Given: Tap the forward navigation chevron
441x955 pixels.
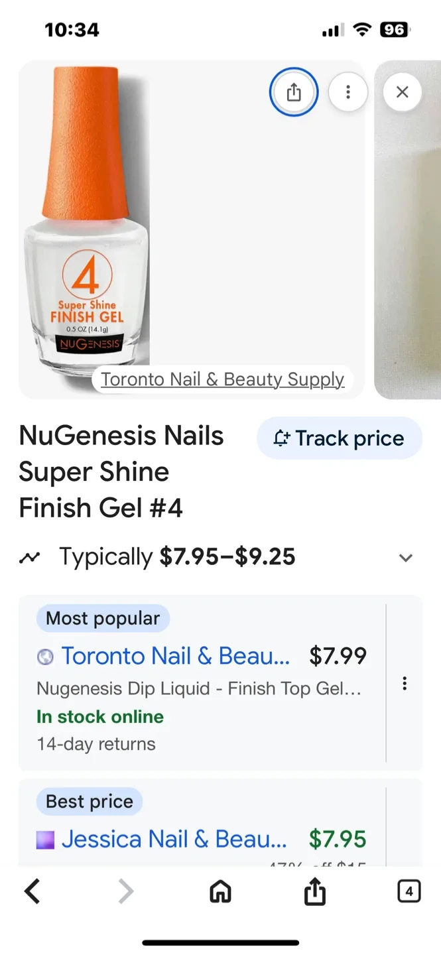Looking at the screenshot, I should pos(125,891).
